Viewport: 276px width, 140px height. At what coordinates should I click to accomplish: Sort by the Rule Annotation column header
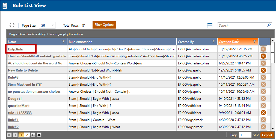[81, 42]
